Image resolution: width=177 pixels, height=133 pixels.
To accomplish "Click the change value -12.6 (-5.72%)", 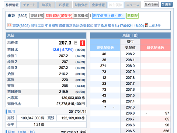I will [x=62, y=50].
